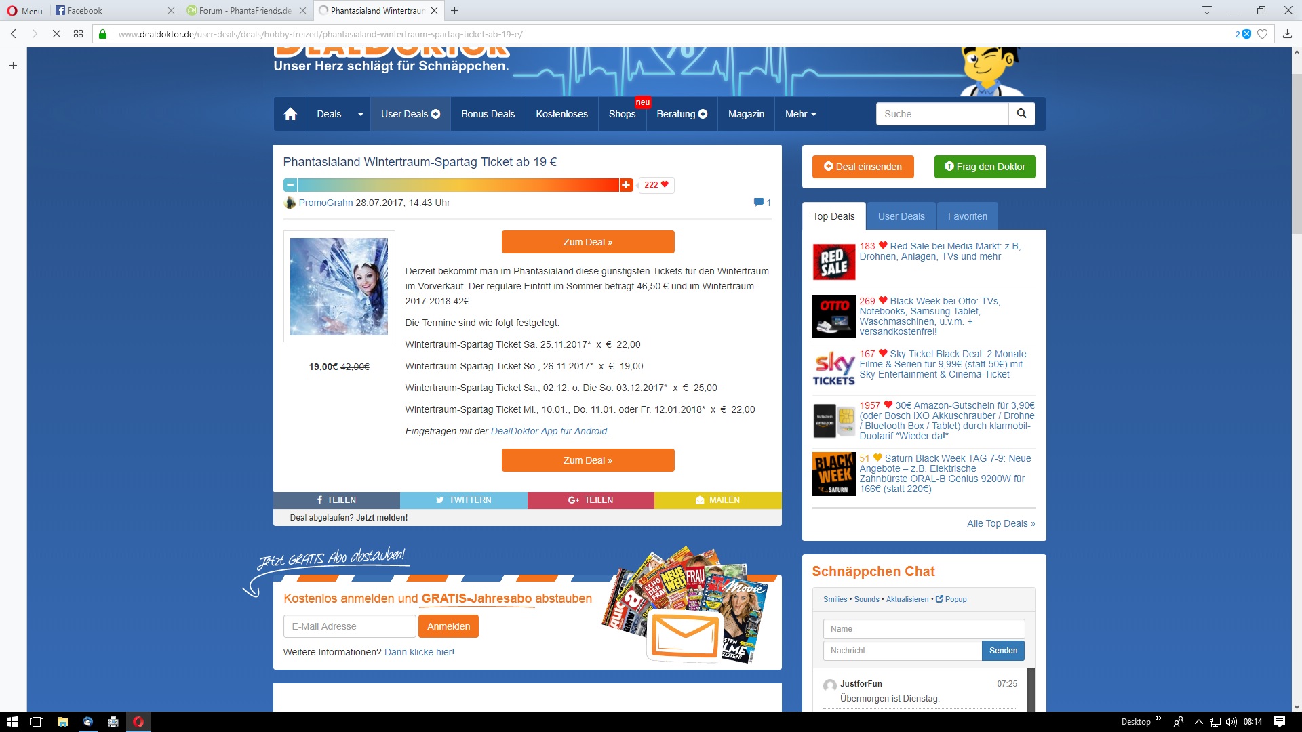1302x732 pixels.
Task: Switch to the Top Deals tab
Action: [x=833, y=216]
